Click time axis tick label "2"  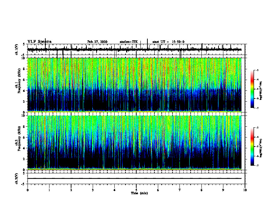pos(71,190)
